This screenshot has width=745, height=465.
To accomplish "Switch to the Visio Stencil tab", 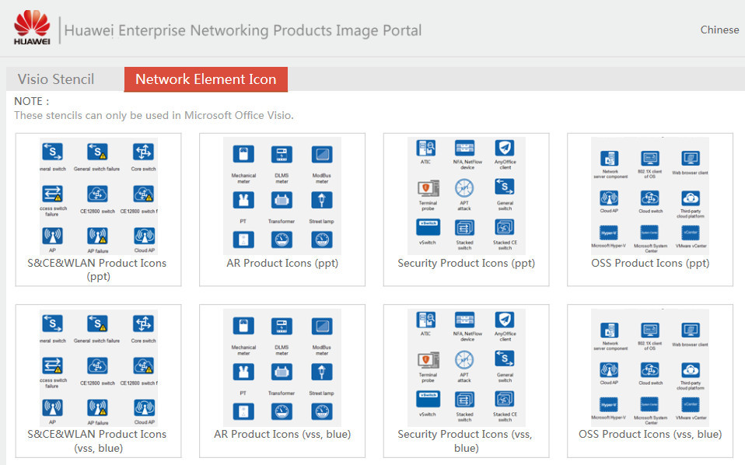I will (56, 79).
